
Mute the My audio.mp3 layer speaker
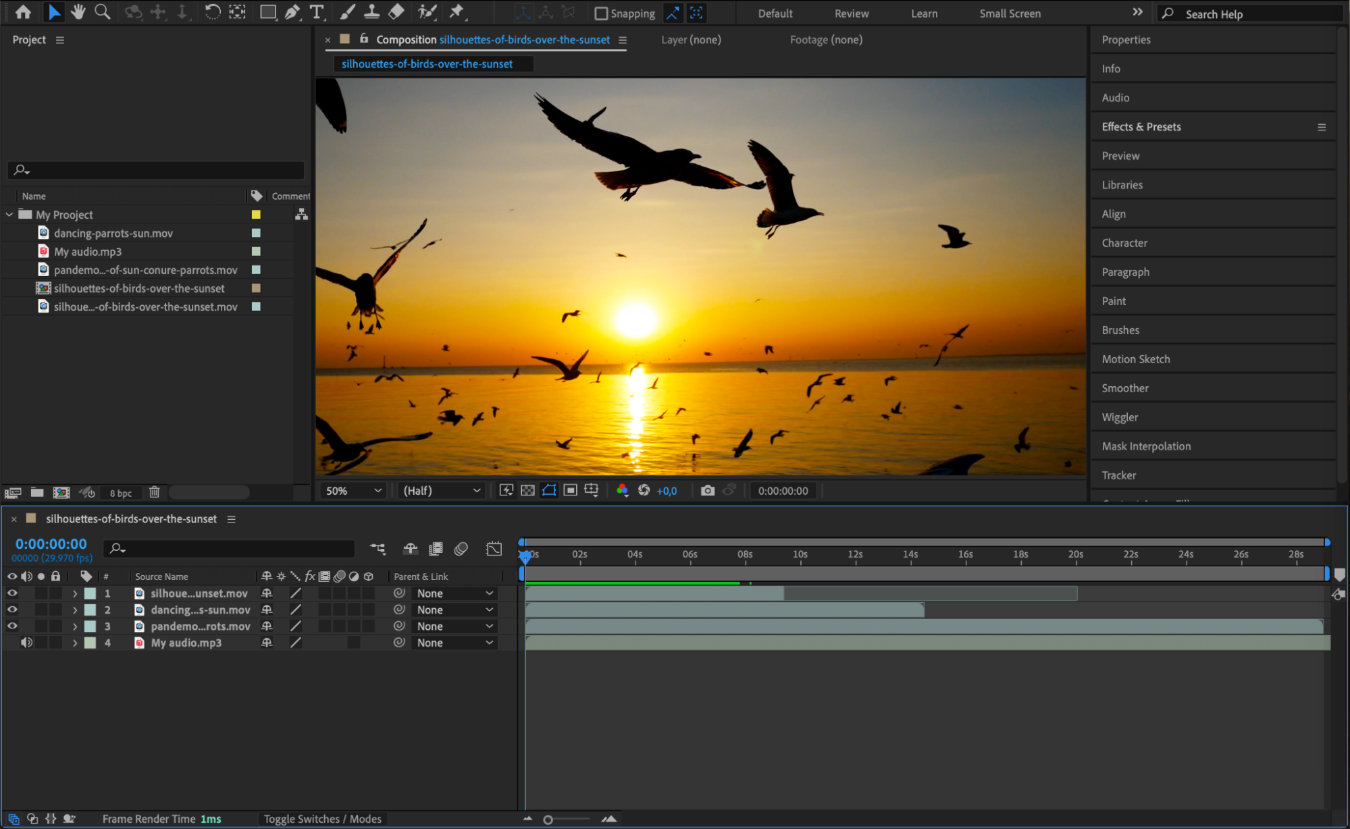(26, 643)
